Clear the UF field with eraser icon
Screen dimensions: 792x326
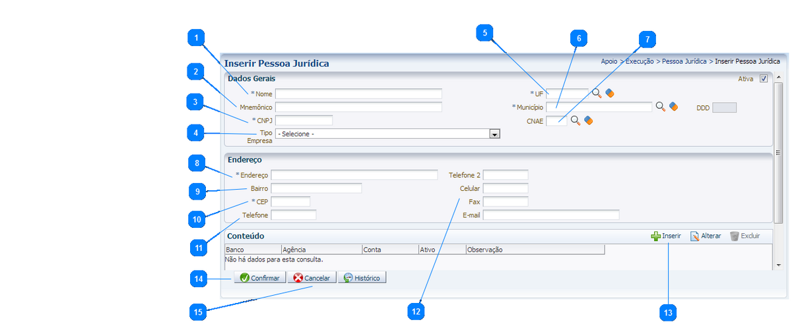(x=610, y=93)
